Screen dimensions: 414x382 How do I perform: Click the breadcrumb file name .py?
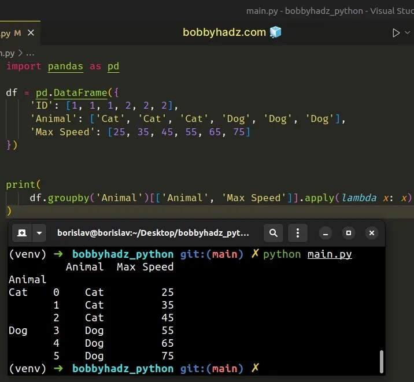click(x=8, y=54)
